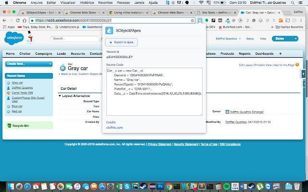Click the Printable View link
Viewport: 308px width, 192px height.
point(263,65)
